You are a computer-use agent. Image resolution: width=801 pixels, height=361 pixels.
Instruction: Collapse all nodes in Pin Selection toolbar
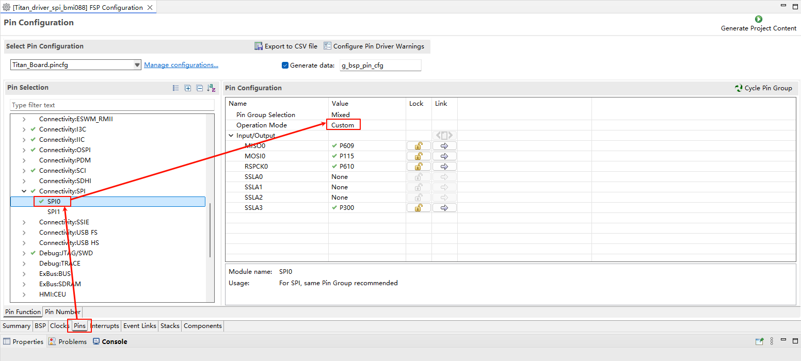tap(199, 88)
